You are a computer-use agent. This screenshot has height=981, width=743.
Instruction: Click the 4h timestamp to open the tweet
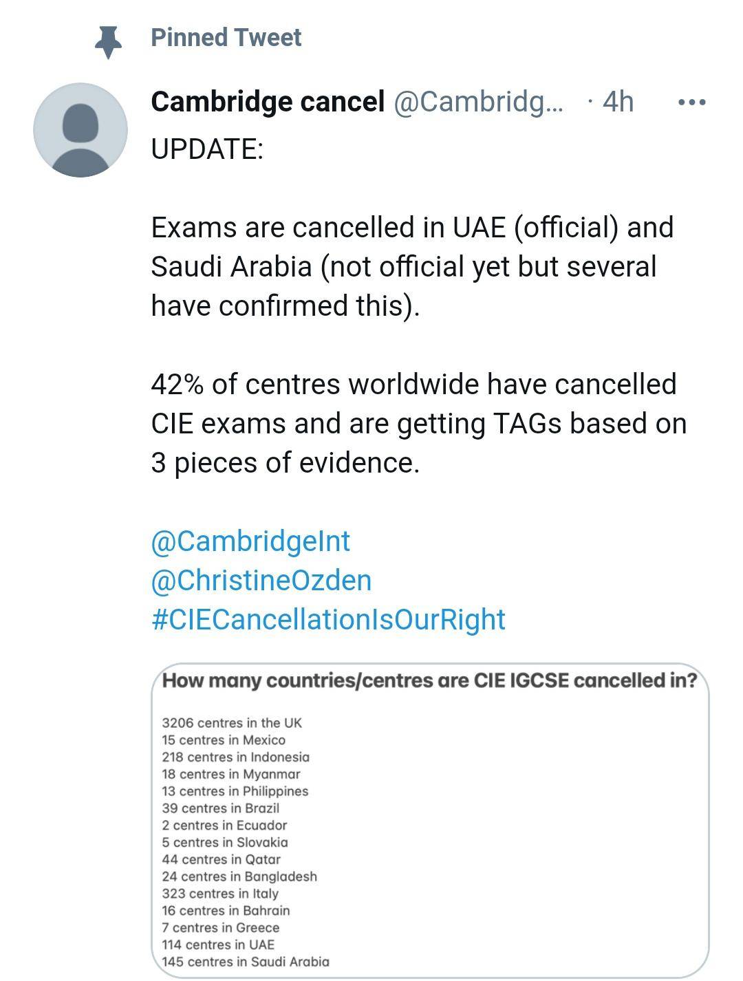(x=617, y=103)
